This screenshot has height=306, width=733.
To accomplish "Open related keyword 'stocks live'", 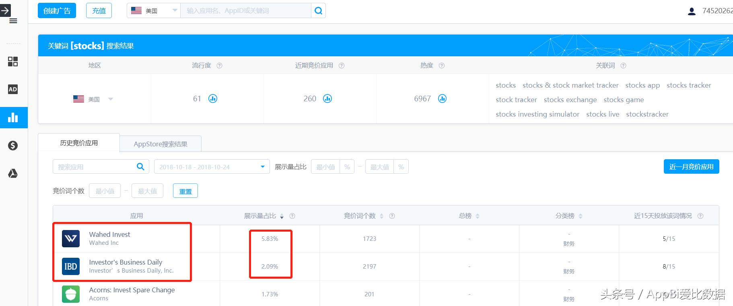I will [603, 114].
